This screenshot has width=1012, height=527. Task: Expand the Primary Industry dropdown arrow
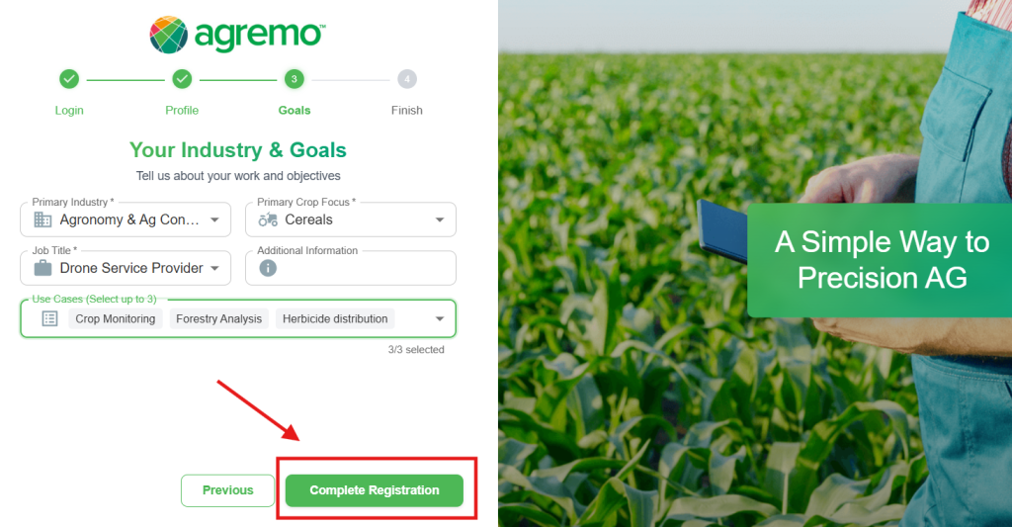(214, 220)
